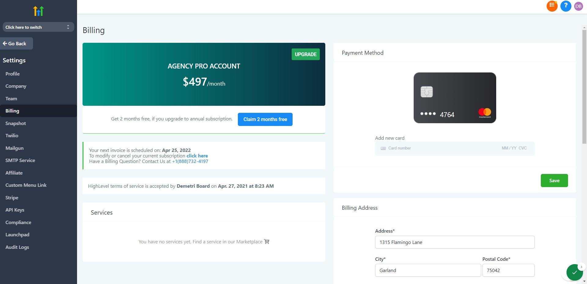Follow the 'click here' subscription link
The image size is (587, 284).
pos(197,156)
